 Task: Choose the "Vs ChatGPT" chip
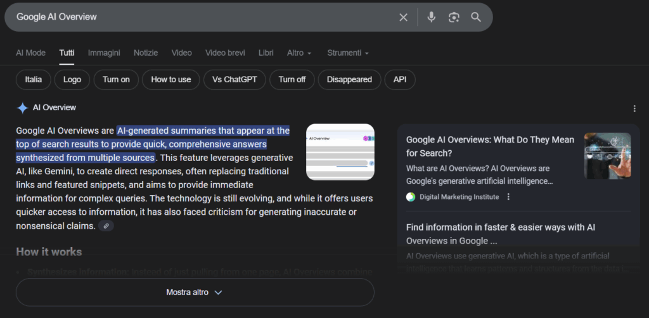235,80
